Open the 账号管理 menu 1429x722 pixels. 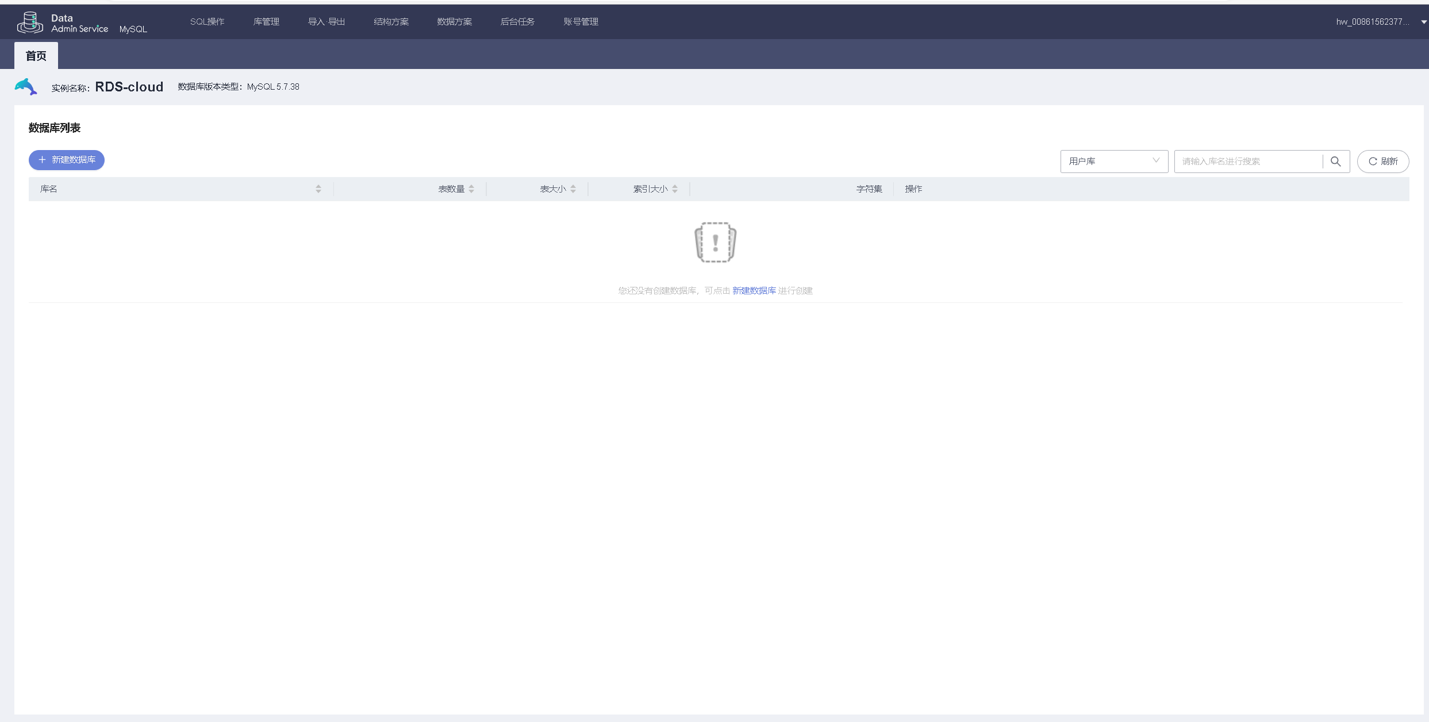[581, 22]
